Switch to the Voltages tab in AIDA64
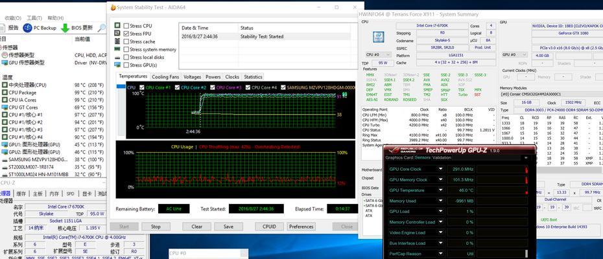603x259 pixels. (192, 77)
